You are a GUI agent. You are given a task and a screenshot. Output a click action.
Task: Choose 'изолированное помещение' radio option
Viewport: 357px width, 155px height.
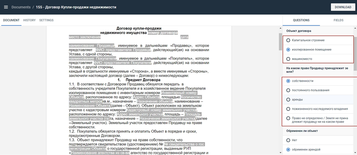288,49
